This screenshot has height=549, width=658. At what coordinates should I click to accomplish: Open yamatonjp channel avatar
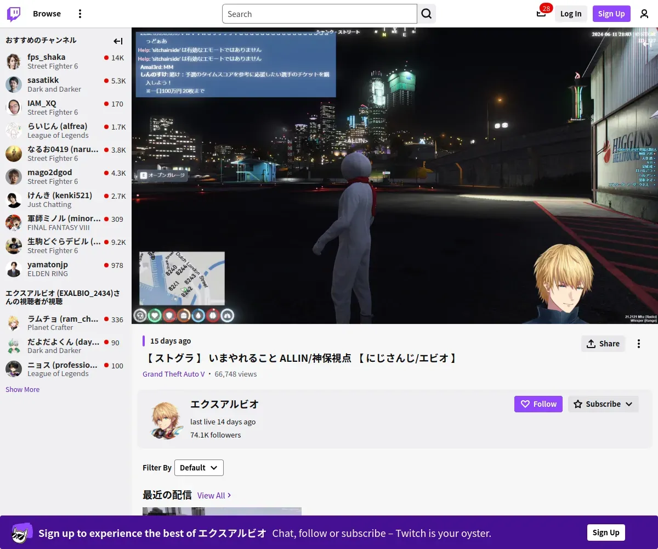tap(14, 269)
